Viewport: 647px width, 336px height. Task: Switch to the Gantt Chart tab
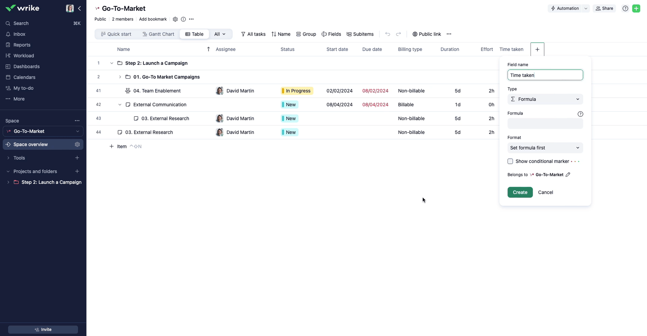pyautogui.click(x=158, y=34)
